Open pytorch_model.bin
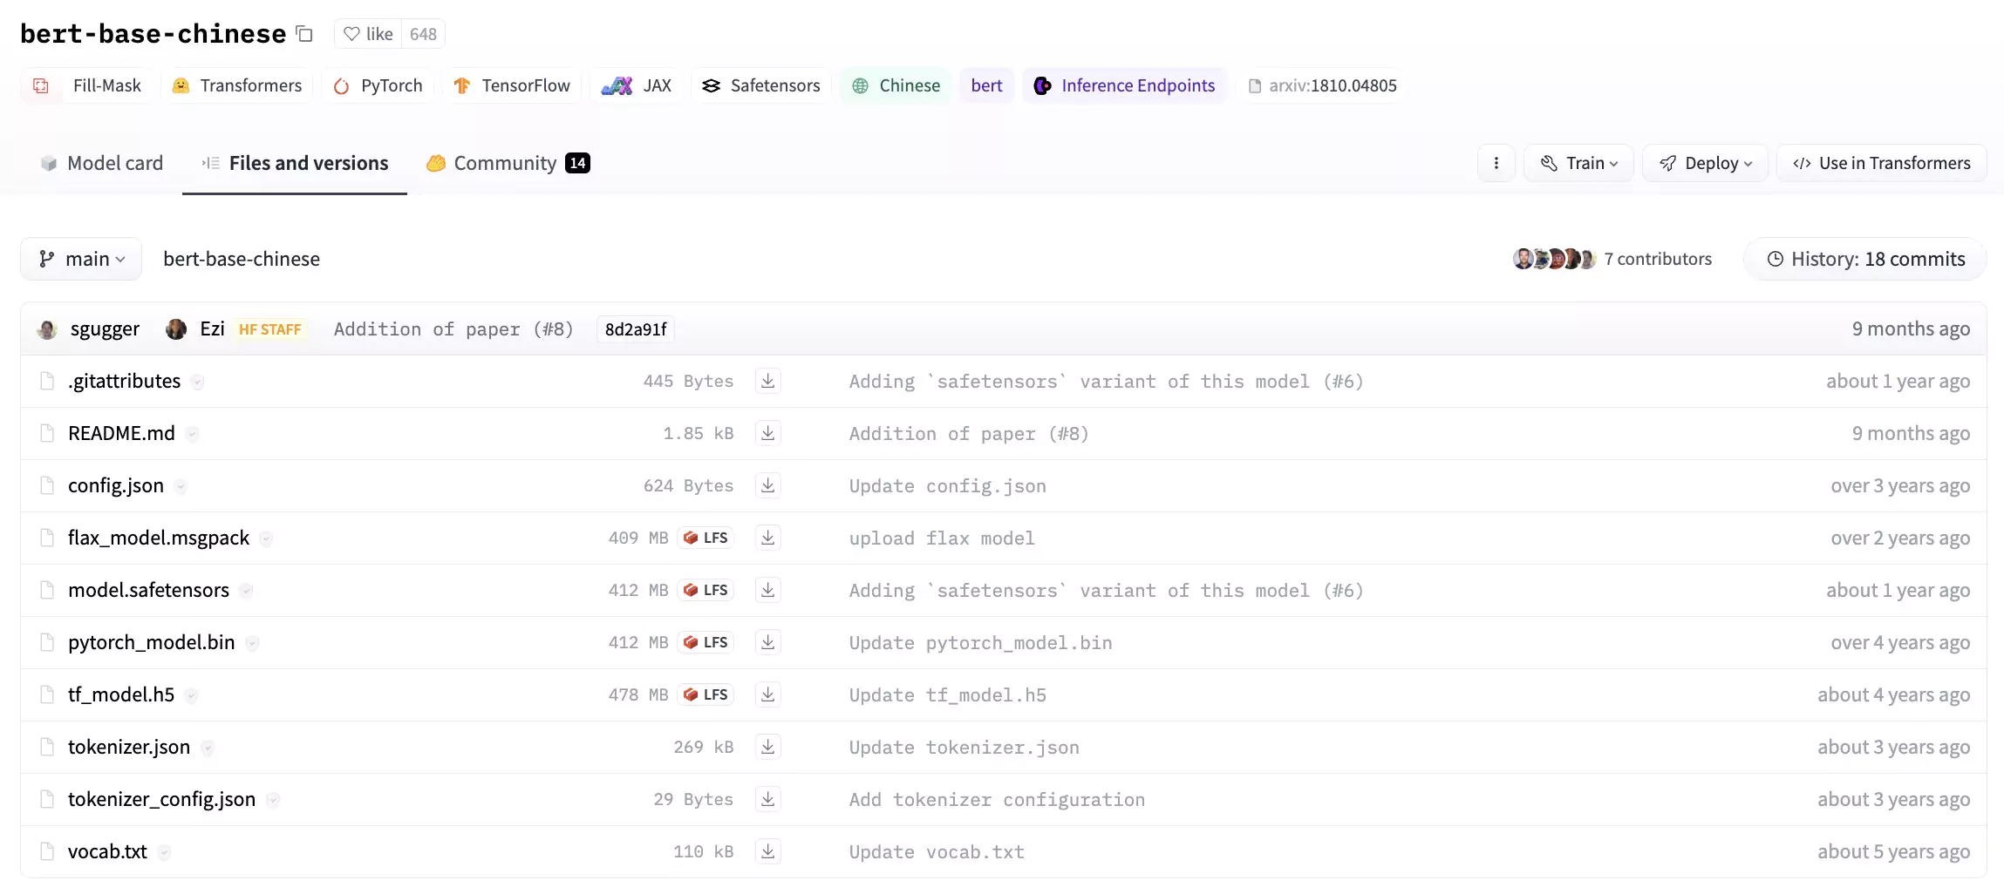 pyautogui.click(x=152, y=642)
